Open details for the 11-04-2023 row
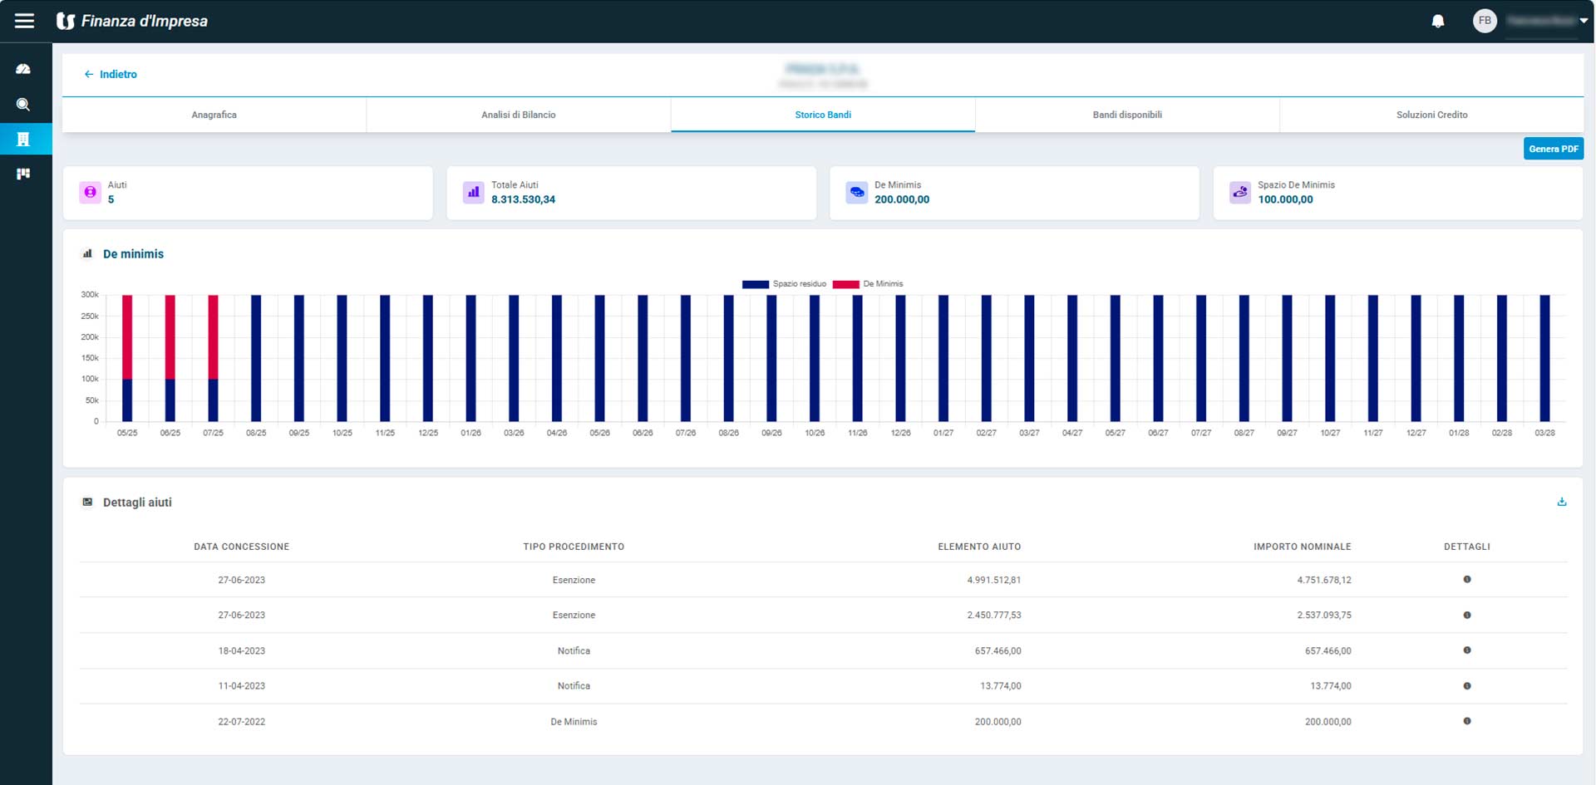1596x785 pixels. tap(1467, 686)
